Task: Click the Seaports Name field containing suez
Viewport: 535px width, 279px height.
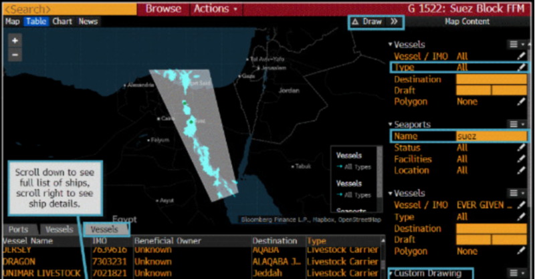Action: [x=492, y=136]
